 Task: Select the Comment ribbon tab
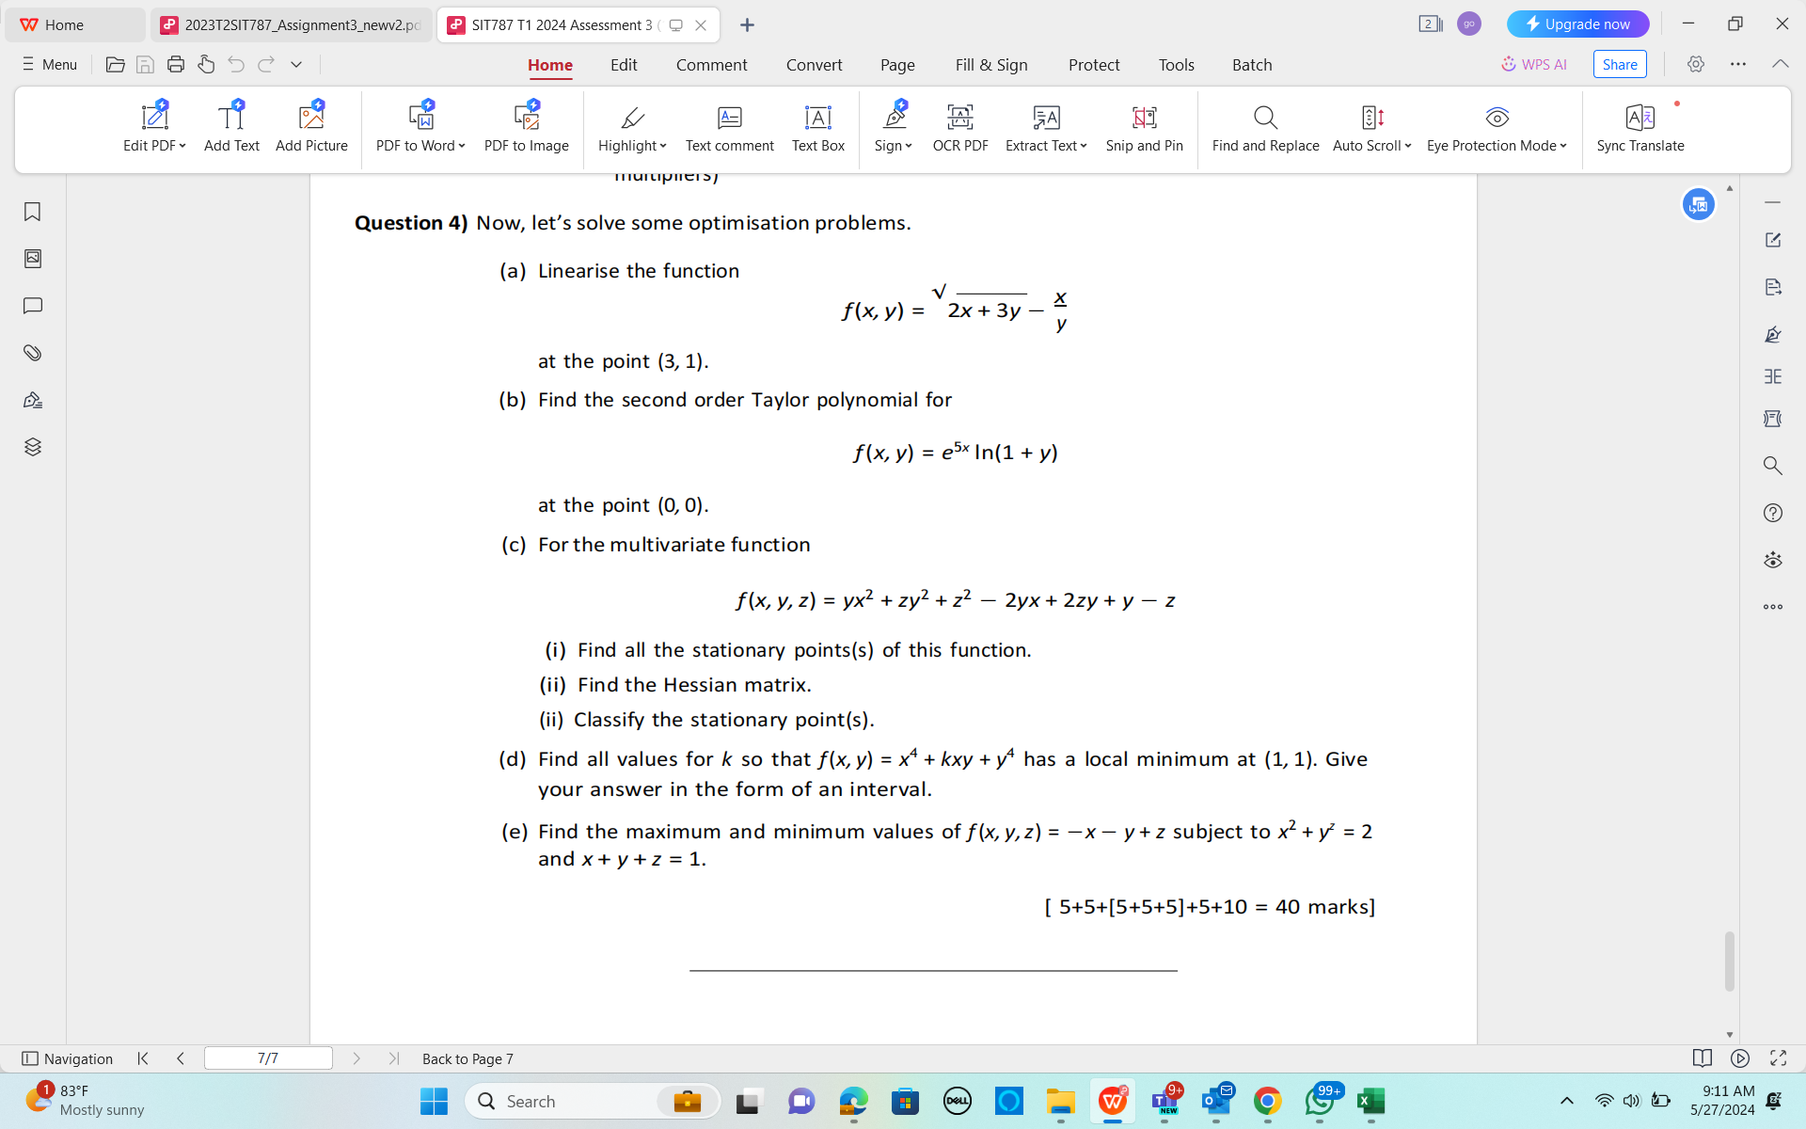point(711,64)
